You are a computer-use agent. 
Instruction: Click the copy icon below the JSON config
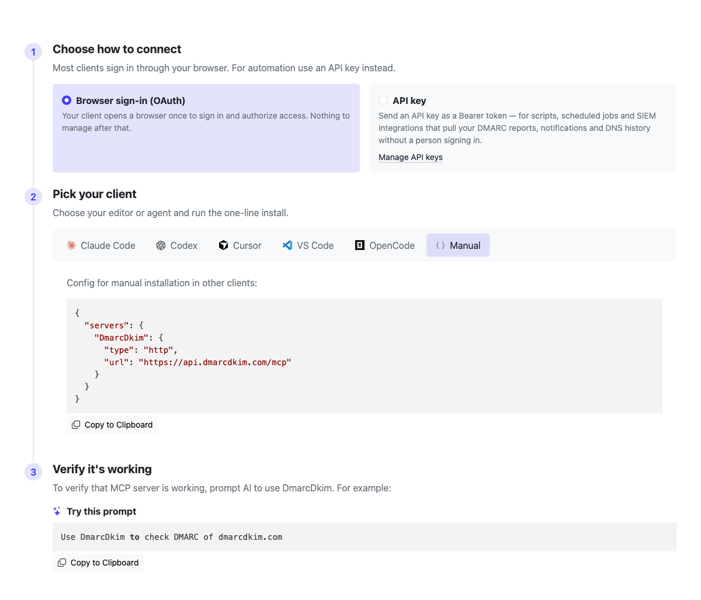(x=76, y=425)
